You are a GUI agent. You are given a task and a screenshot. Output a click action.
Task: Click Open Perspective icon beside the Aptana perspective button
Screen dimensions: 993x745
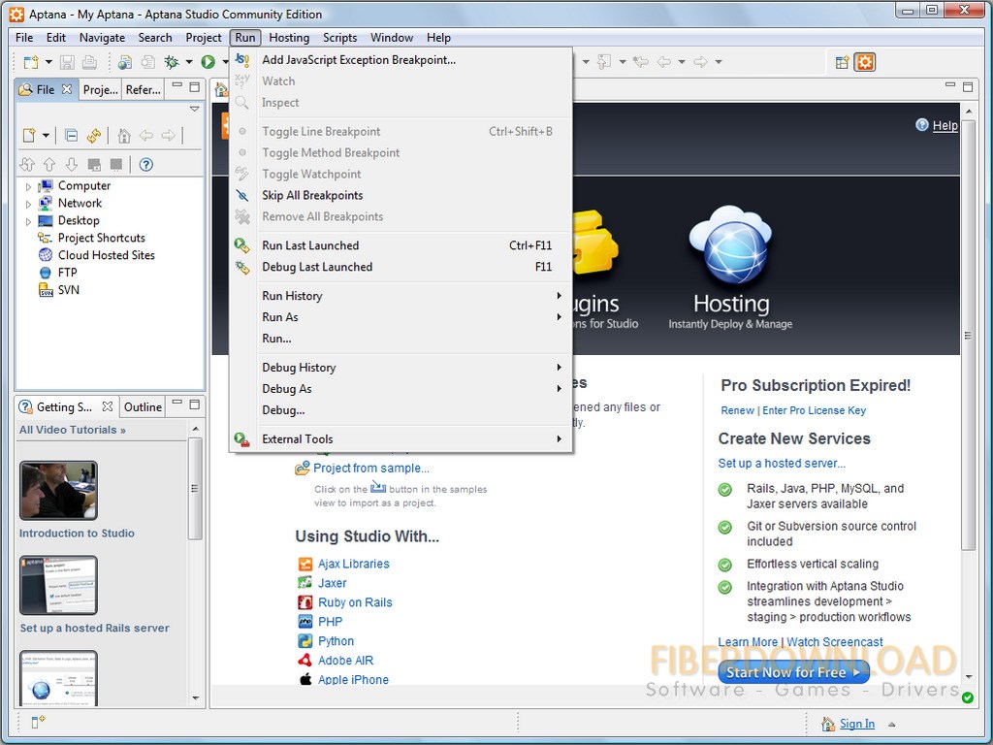click(x=842, y=62)
